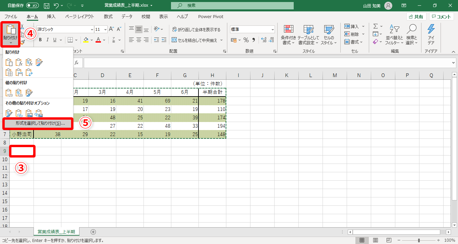Decrease font size with the smaller A
This screenshot has width=458, height=244.
pos(120,29)
